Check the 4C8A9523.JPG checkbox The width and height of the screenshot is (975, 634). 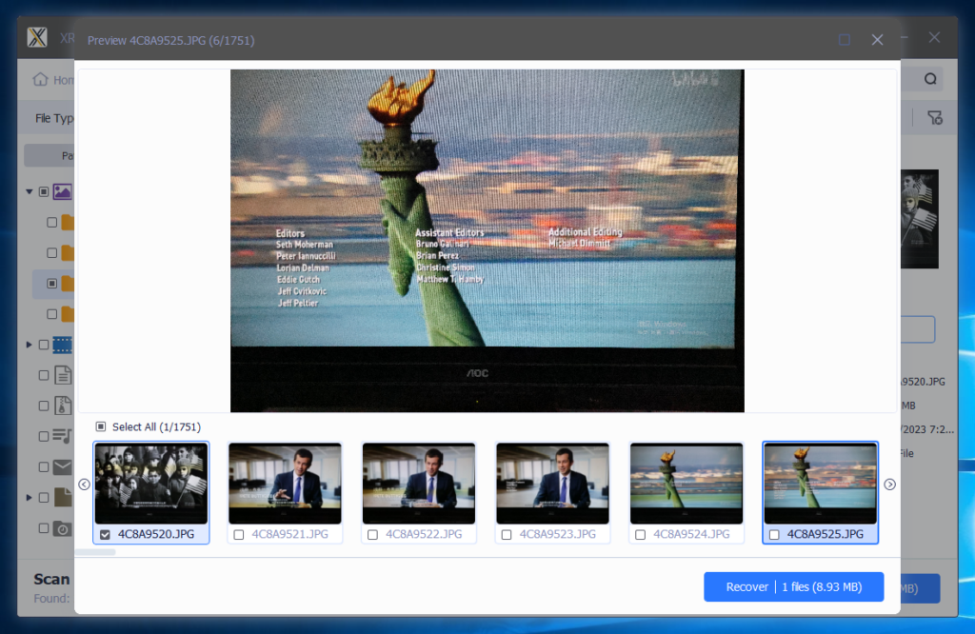[x=507, y=535]
